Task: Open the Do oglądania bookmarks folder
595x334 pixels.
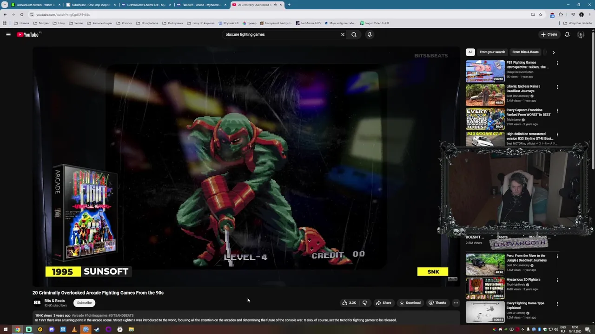Action: [x=147, y=23]
